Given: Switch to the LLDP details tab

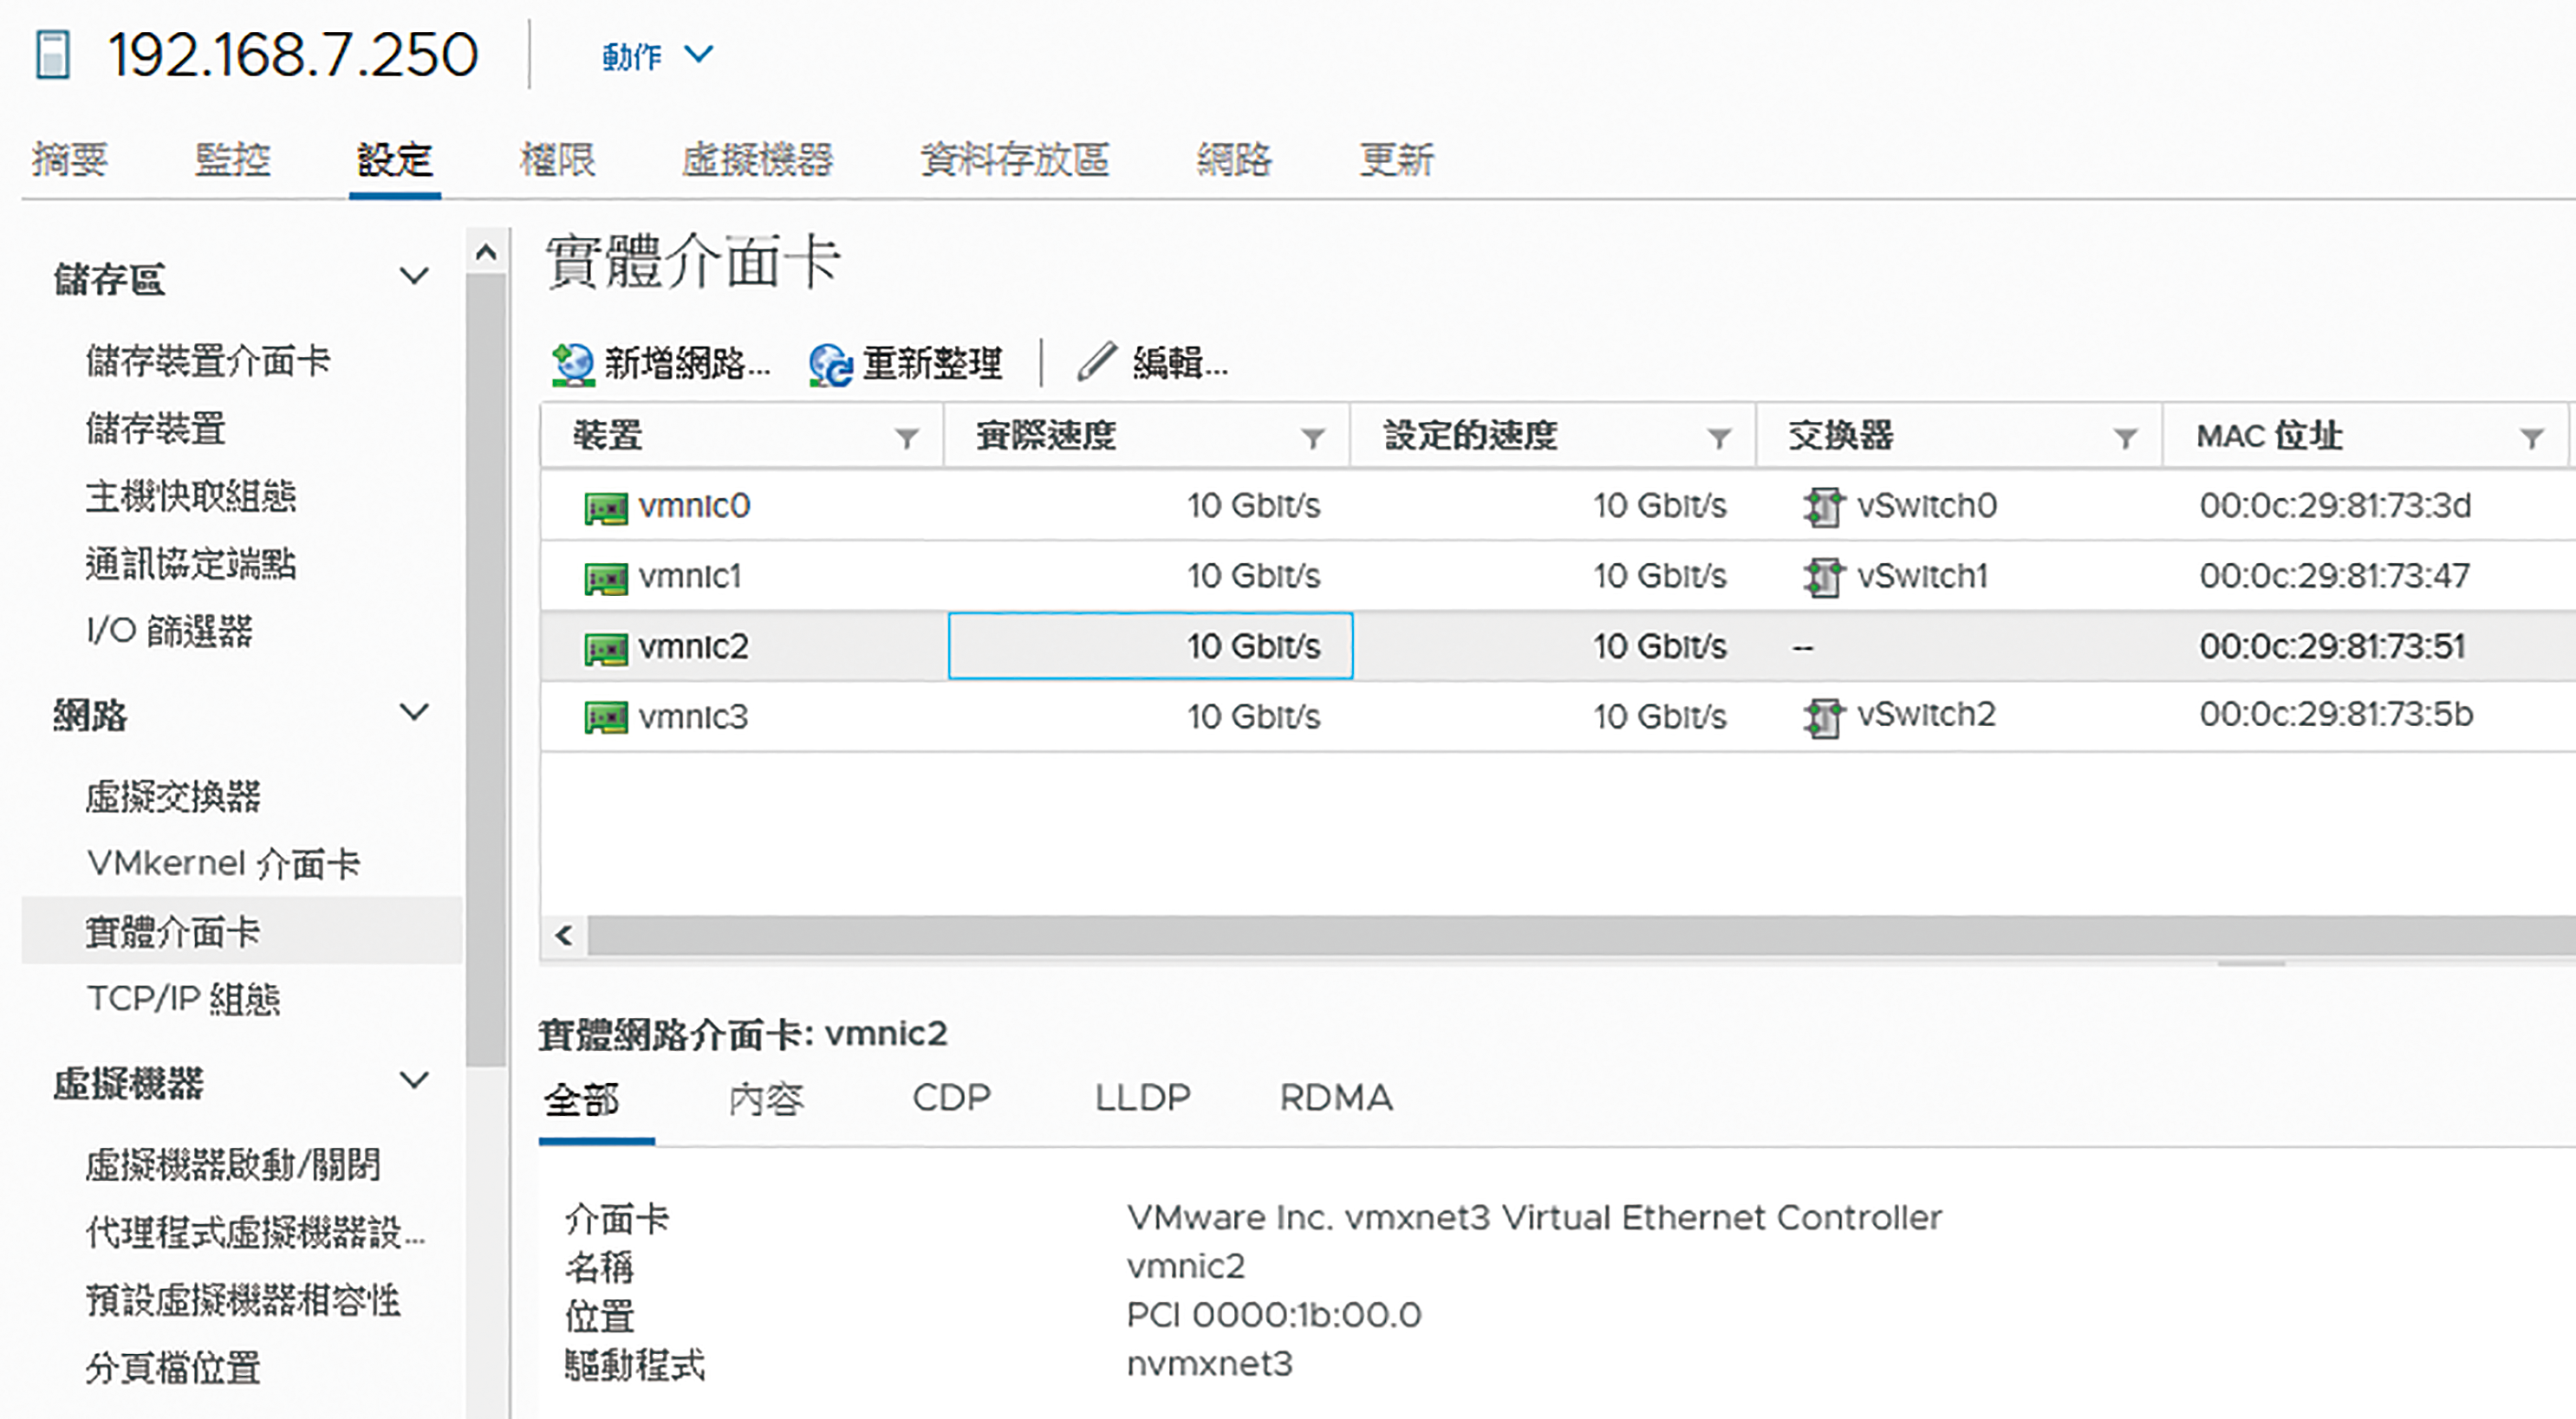Looking at the screenshot, I should (x=1142, y=1098).
